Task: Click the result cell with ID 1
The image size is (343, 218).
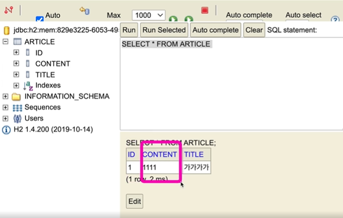Action: pos(133,168)
